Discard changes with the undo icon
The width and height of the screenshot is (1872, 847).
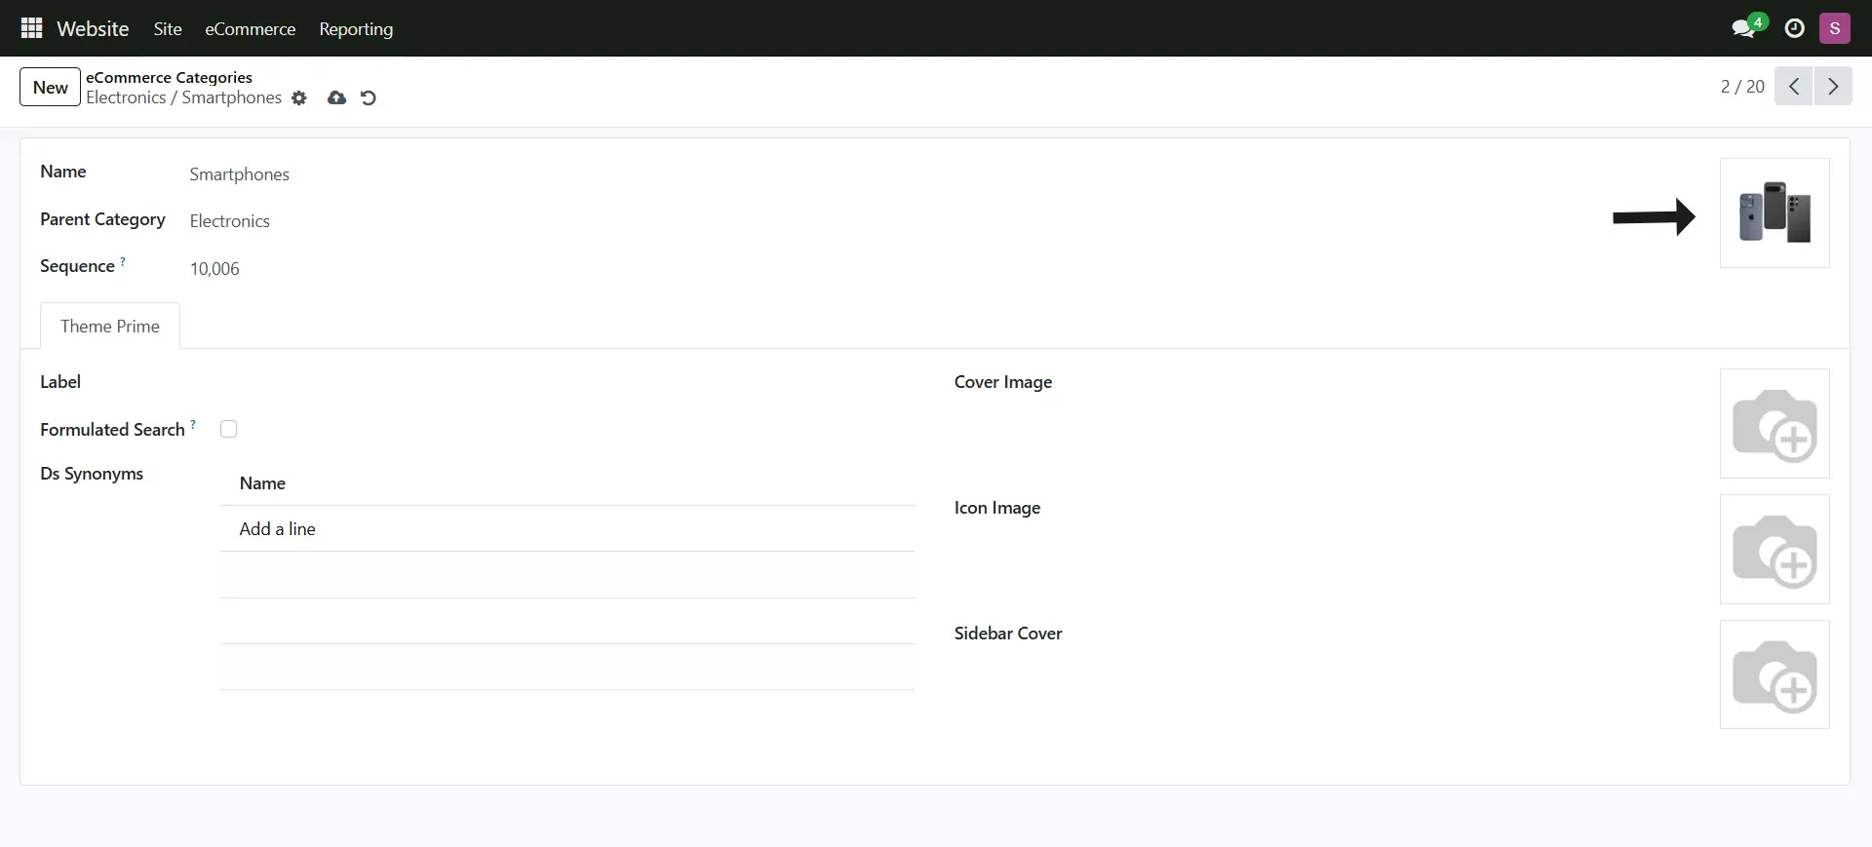pos(369,98)
